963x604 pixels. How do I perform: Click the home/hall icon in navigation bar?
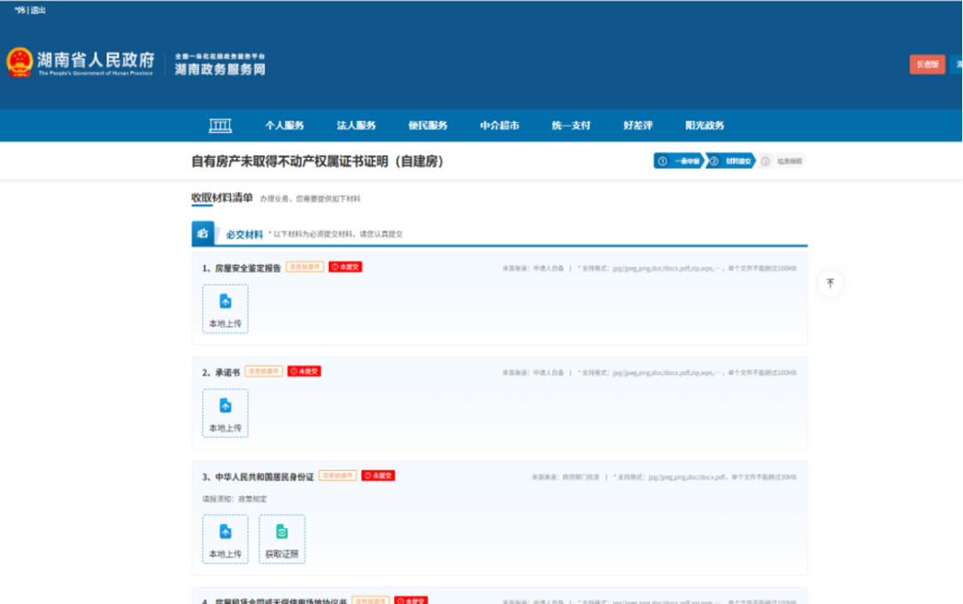pyautogui.click(x=219, y=125)
